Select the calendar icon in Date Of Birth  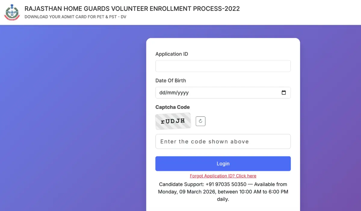(x=284, y=93)
